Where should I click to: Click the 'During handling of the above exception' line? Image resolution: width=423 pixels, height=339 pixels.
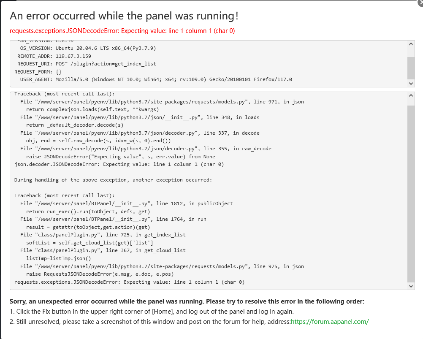coord(113,180)
